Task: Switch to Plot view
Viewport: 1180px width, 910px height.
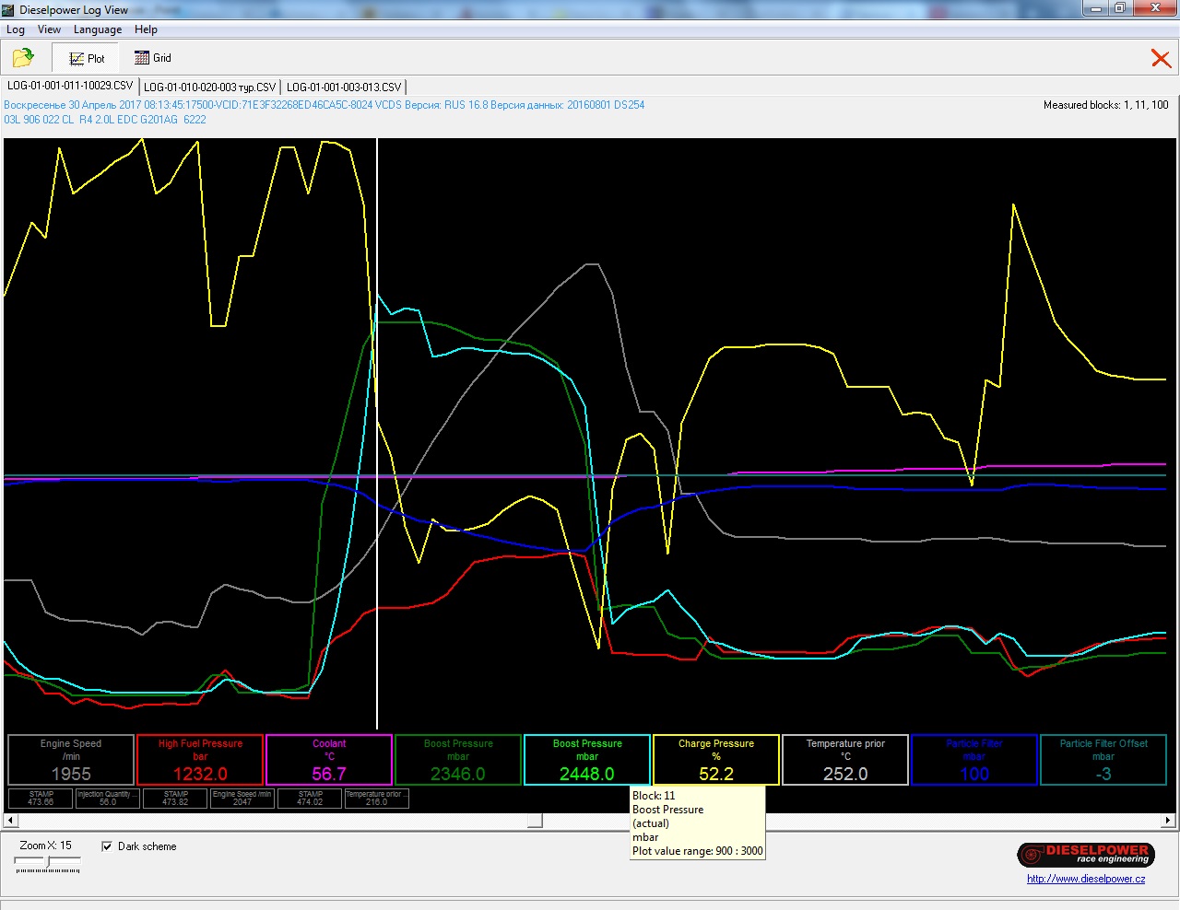Action: coord(87,58)
